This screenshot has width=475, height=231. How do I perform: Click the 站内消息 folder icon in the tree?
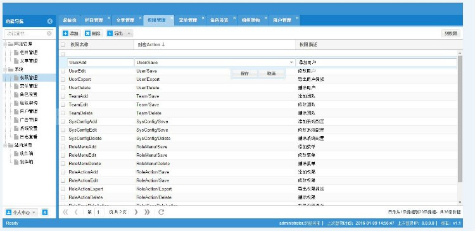click(11, 145)
